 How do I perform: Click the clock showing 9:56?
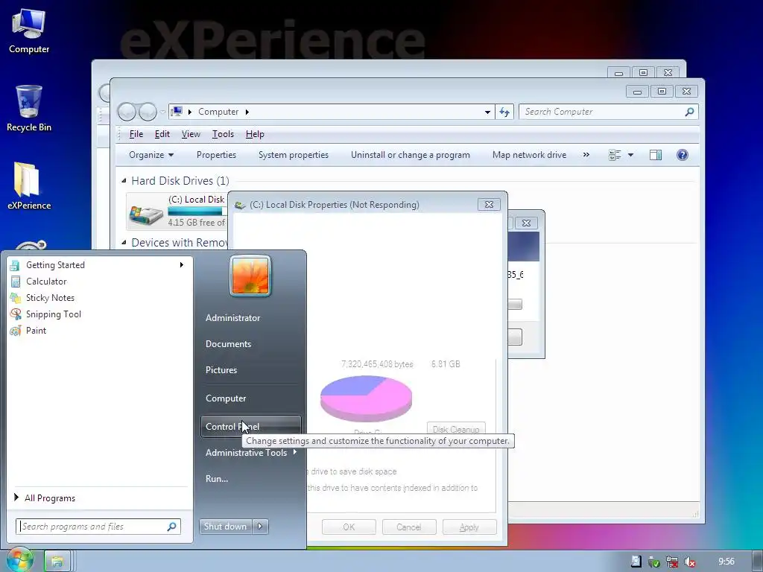coord(726,562)
